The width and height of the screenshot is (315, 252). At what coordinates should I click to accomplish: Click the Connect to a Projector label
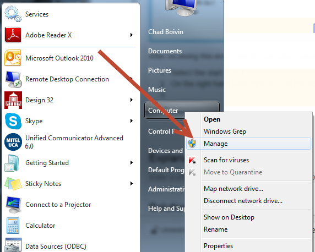coord(58,205)
